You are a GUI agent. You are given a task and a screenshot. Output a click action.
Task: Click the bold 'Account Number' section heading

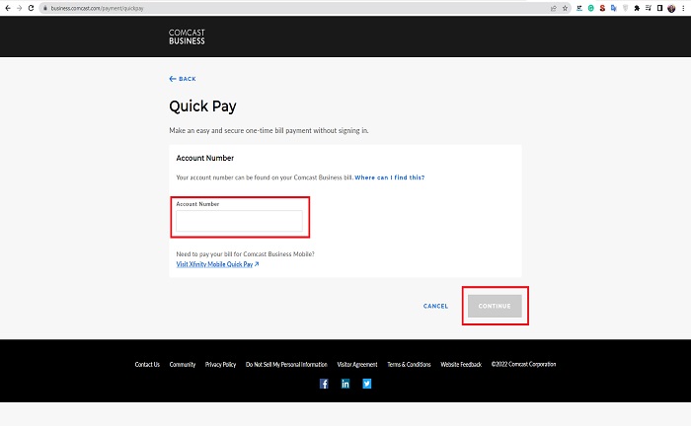205,158
